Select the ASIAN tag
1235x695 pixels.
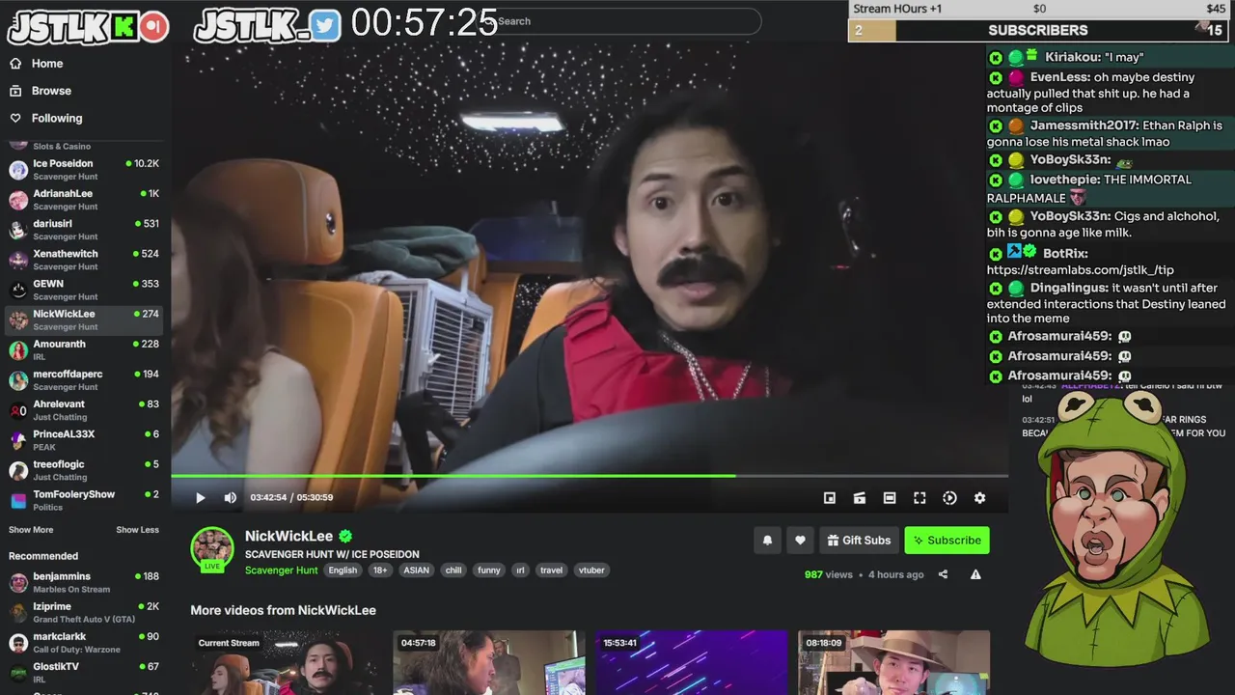click(417, 570)
